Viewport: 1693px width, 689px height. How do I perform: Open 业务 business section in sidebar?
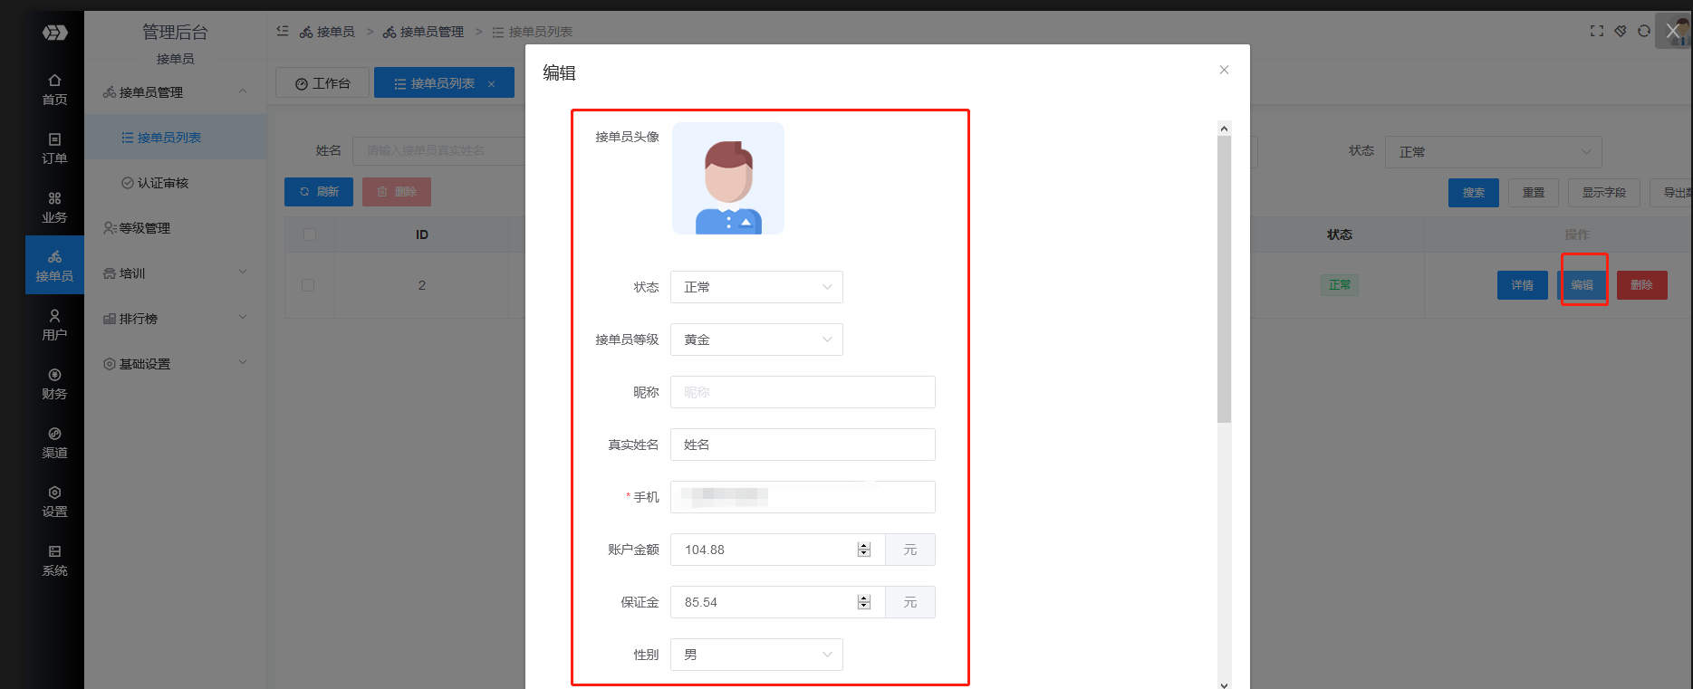[54, 207]
